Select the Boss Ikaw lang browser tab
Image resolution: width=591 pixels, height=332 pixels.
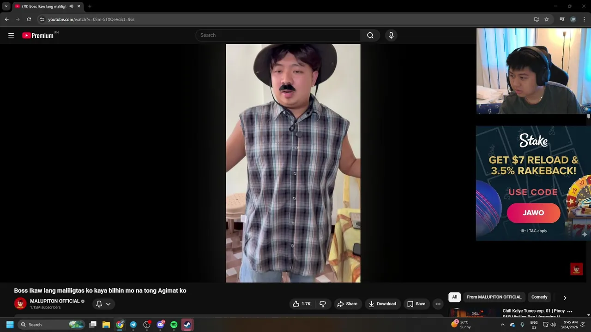(x=48, y=6)
